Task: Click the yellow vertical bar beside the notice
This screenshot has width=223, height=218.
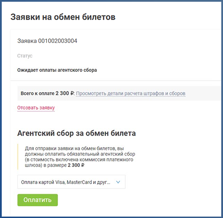Action: point(18,156)
